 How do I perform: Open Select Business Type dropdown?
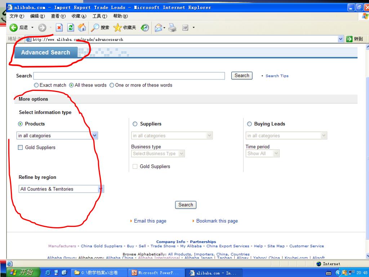coord(158,154)
